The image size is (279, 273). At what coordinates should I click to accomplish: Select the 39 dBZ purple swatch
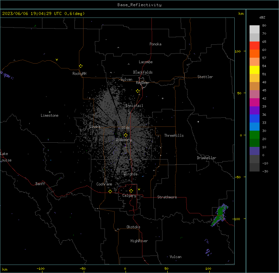click(x=254, y=110)
